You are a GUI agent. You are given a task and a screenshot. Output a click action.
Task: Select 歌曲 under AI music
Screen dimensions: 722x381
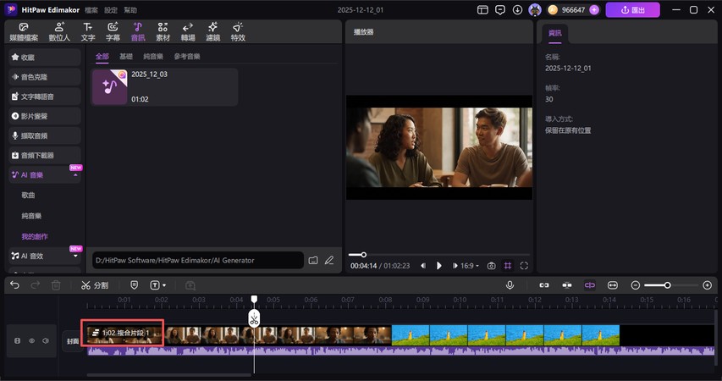point(28,196)
